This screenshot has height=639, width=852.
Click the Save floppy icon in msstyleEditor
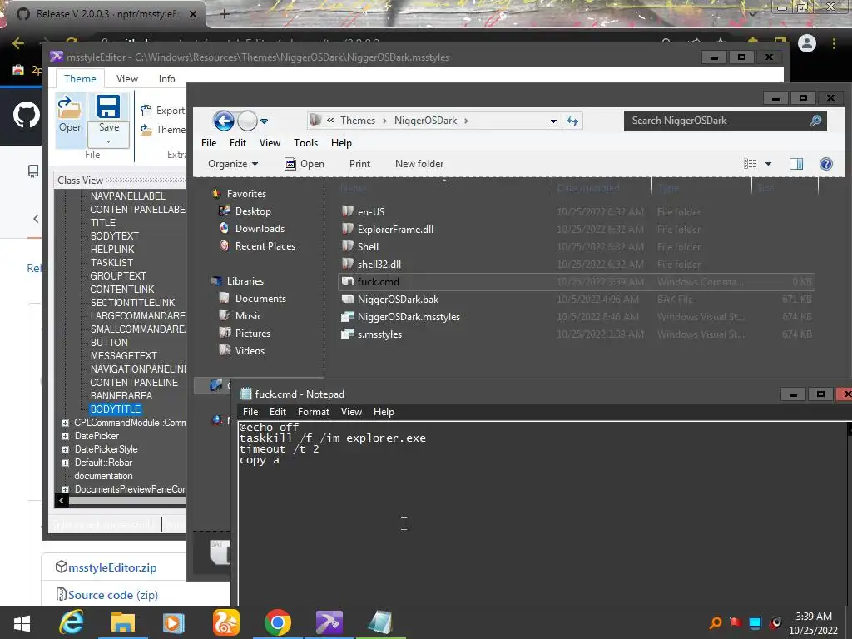[108, 106]
